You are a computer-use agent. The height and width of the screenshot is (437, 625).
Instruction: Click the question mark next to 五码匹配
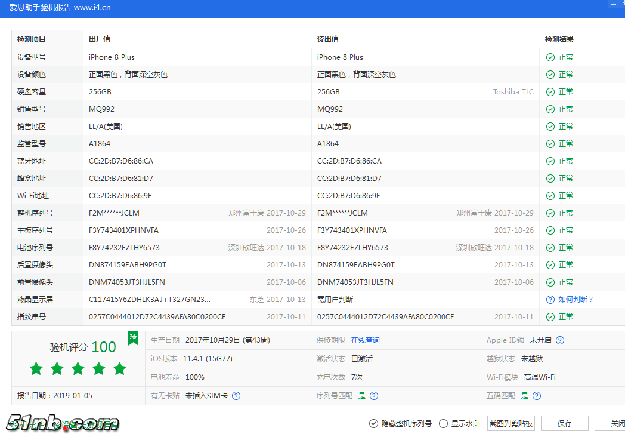(536, 395)
